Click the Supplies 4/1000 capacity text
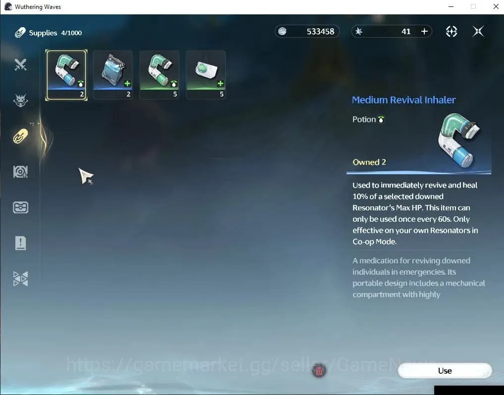This screenshot has height=395, width=504. tap(55, 33)
